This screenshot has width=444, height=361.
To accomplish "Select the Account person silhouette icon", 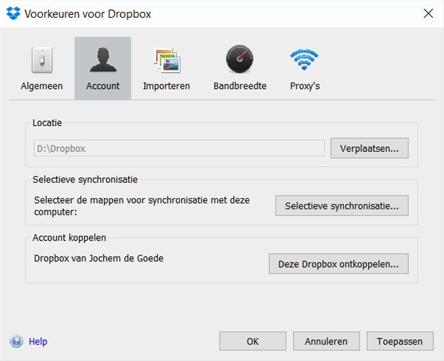I will click(x=103, y=59).
